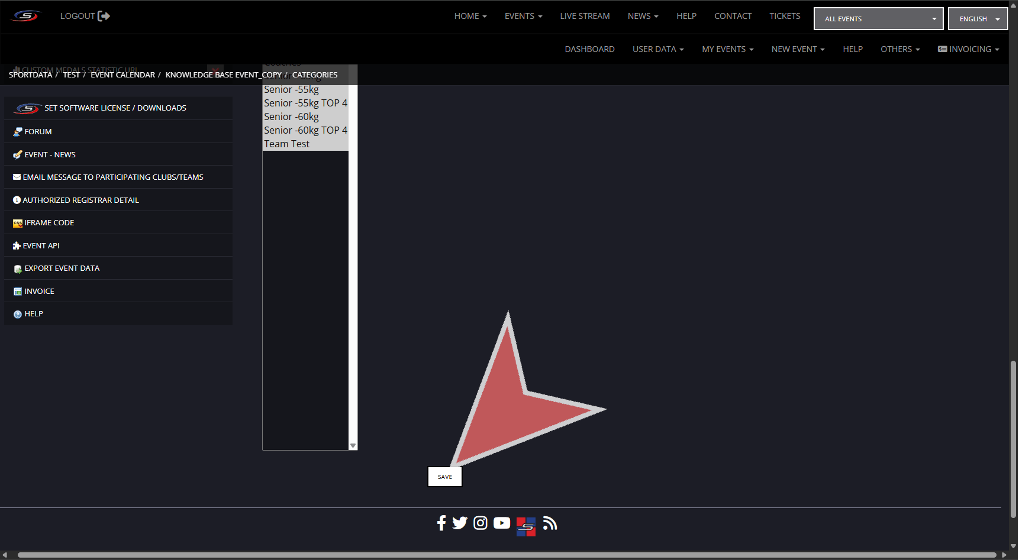
Task: Click the RSS feed icon
Action: (550, 523)
